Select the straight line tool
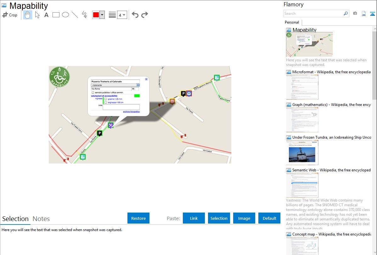Screen dimensions: 377x255 [75, 15]
